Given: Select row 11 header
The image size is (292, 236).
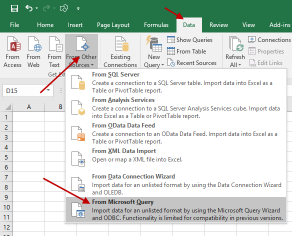Looking at the screenshot, I should click(6, 217).
